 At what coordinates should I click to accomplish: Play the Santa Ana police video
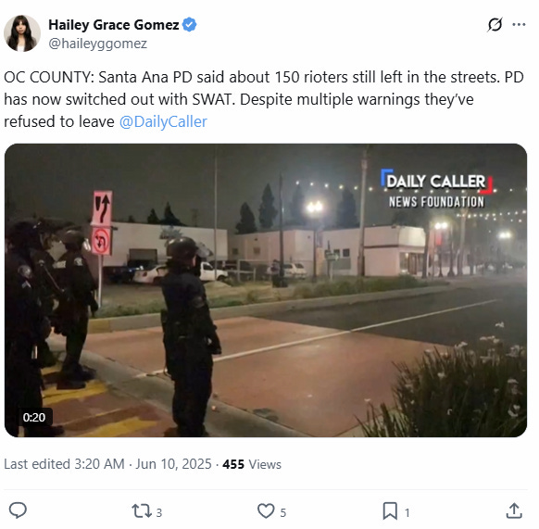266,290
